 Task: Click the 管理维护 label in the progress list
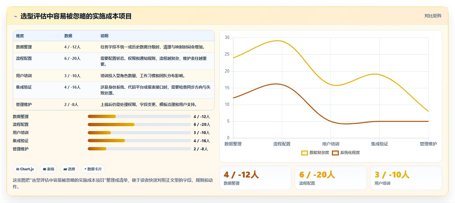click(x=21, y=149)
